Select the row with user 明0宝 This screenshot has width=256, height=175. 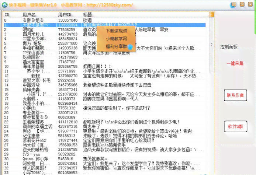104,30
